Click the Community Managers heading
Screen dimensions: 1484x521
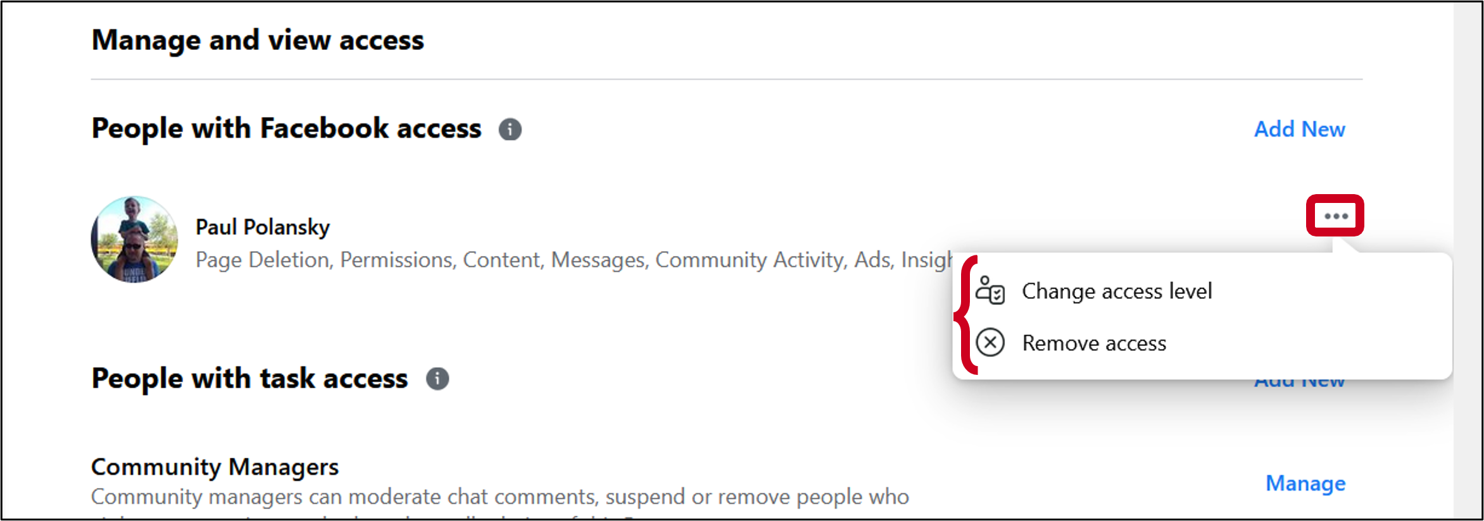[215, 467]
